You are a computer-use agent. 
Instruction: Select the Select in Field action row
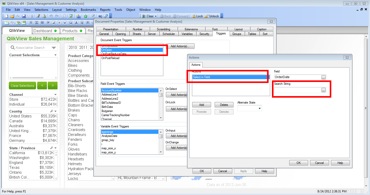[231, 77]
